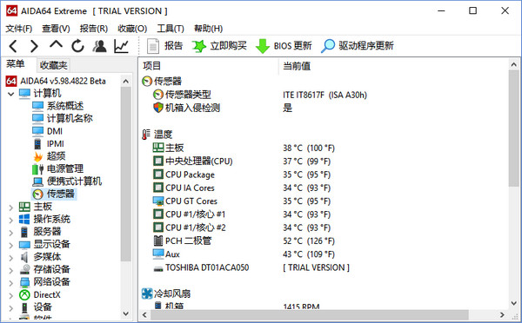Open the 报告(R) menu
Viewport: 522px width, 323px height.
[x=94, y=29]
